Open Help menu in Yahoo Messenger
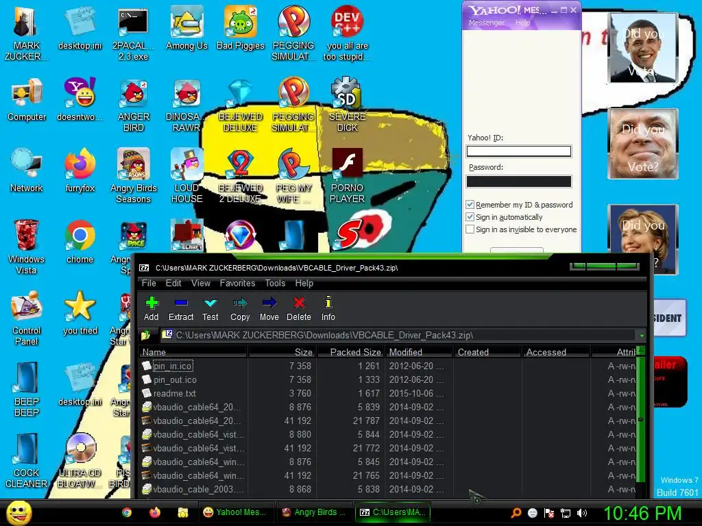Screen dimensions: 702x526 [x=522, y=23]
